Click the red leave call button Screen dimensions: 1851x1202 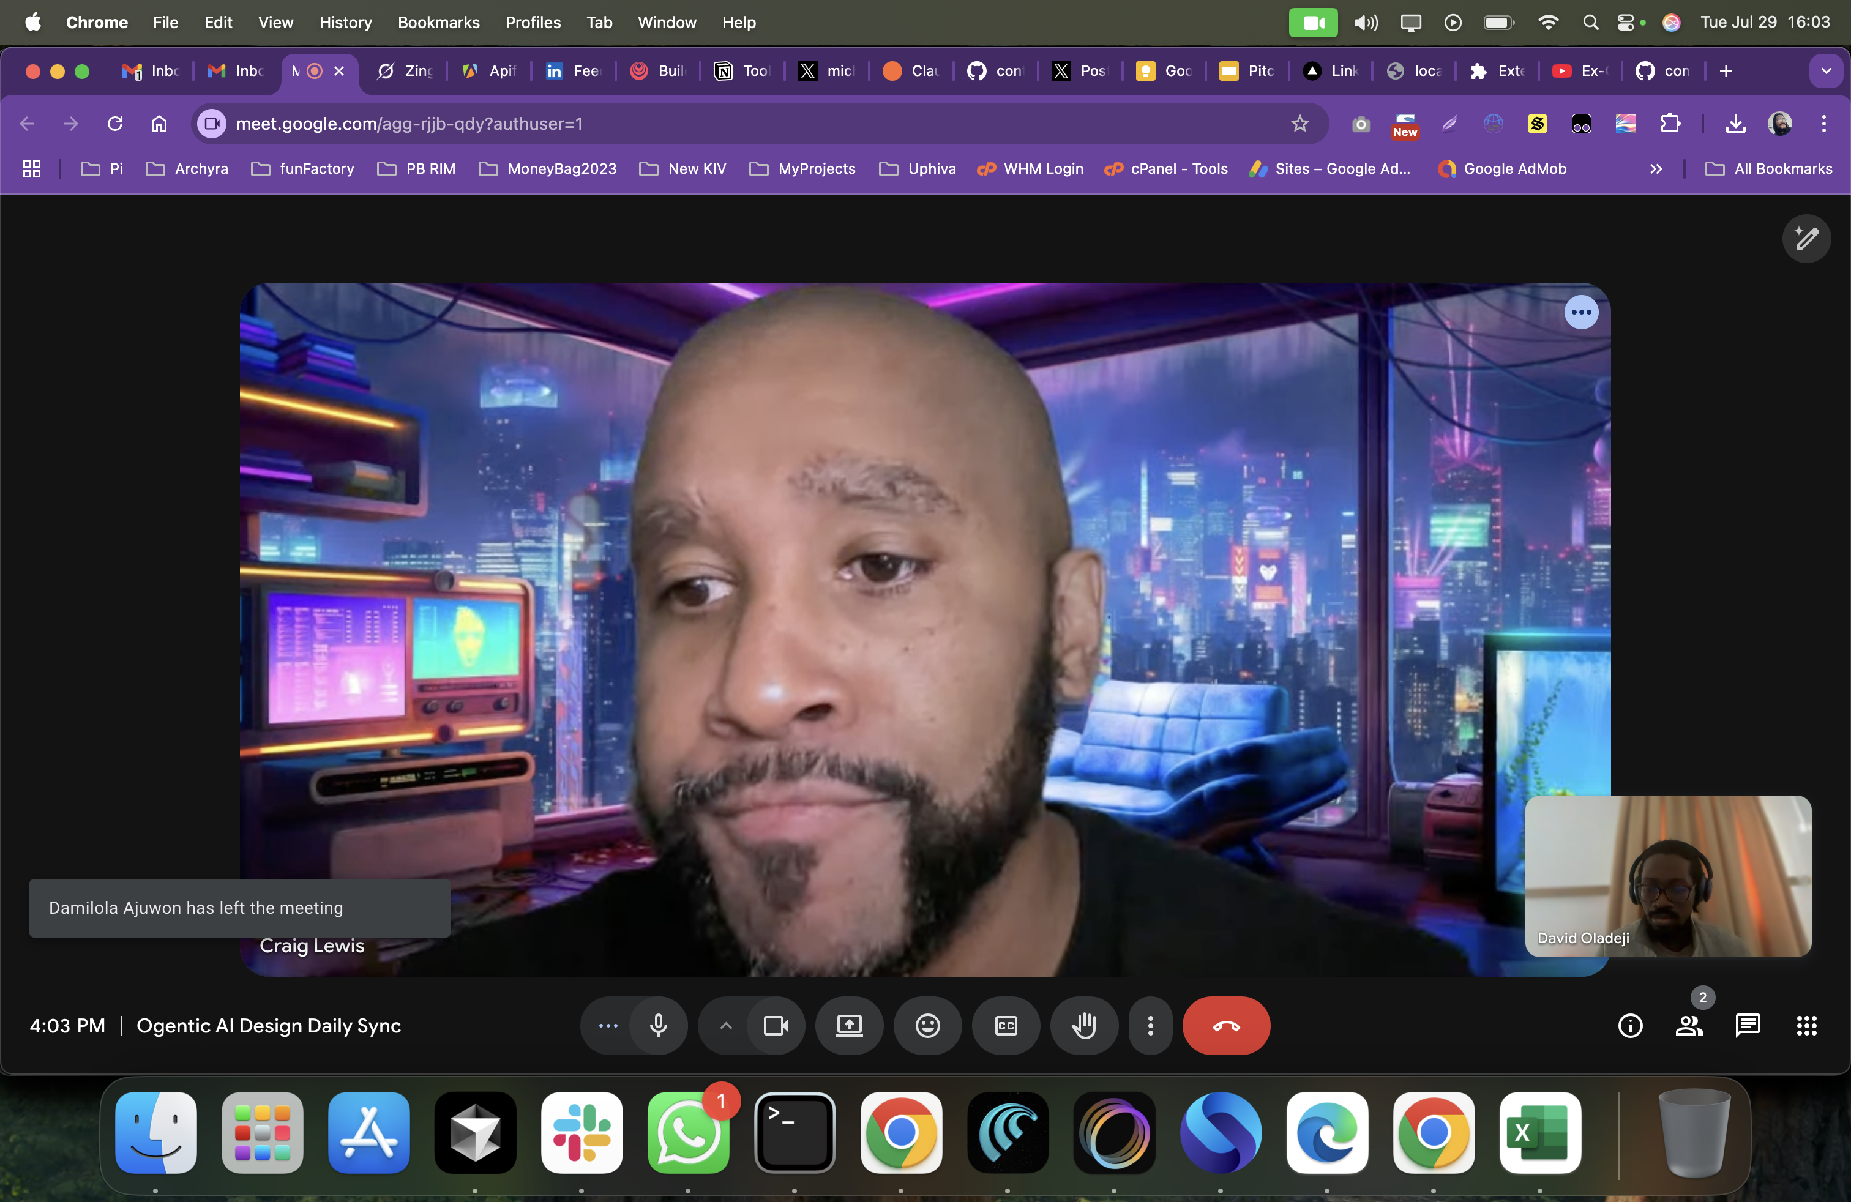[x=1225, y=1026]
